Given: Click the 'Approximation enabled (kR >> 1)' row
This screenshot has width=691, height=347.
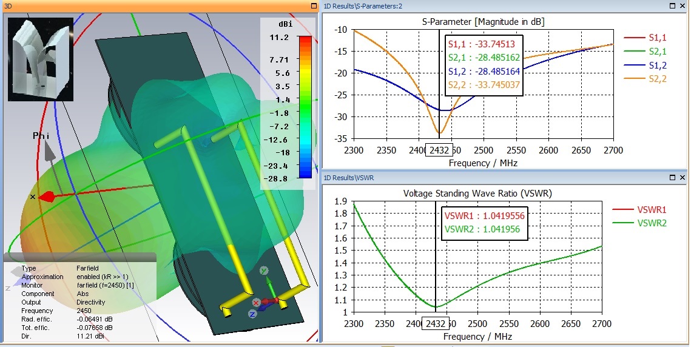Looking at the screenshot, I should click(x=75, y=277).
